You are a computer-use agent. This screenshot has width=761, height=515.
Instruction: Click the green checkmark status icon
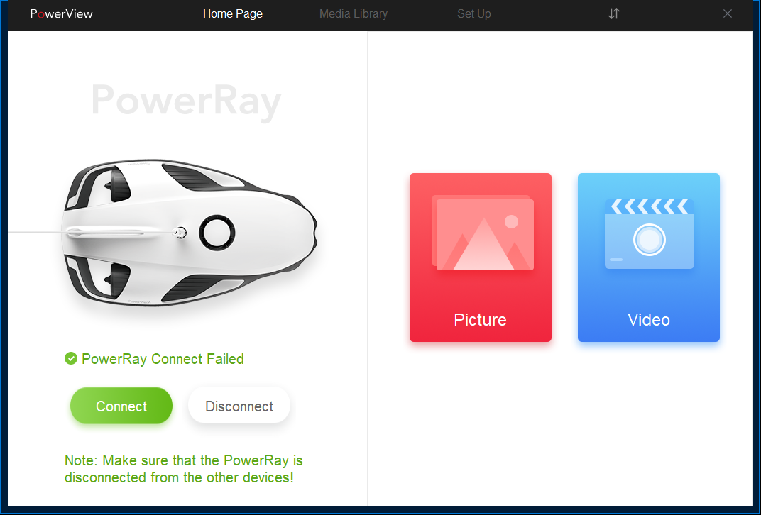coord(71,358)
